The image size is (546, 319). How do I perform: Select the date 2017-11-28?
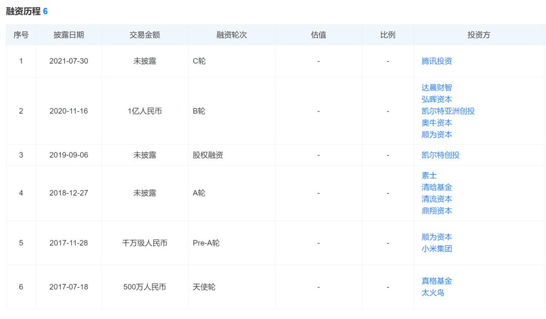pos(69,243)
